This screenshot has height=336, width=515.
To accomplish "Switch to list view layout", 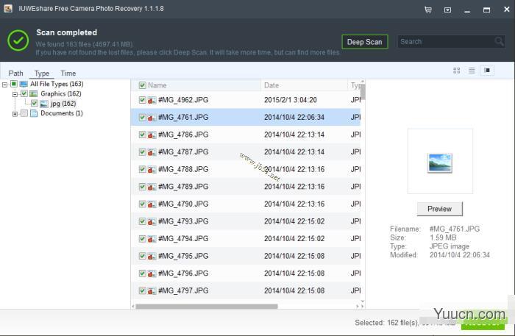I will [x=471, y=71].
